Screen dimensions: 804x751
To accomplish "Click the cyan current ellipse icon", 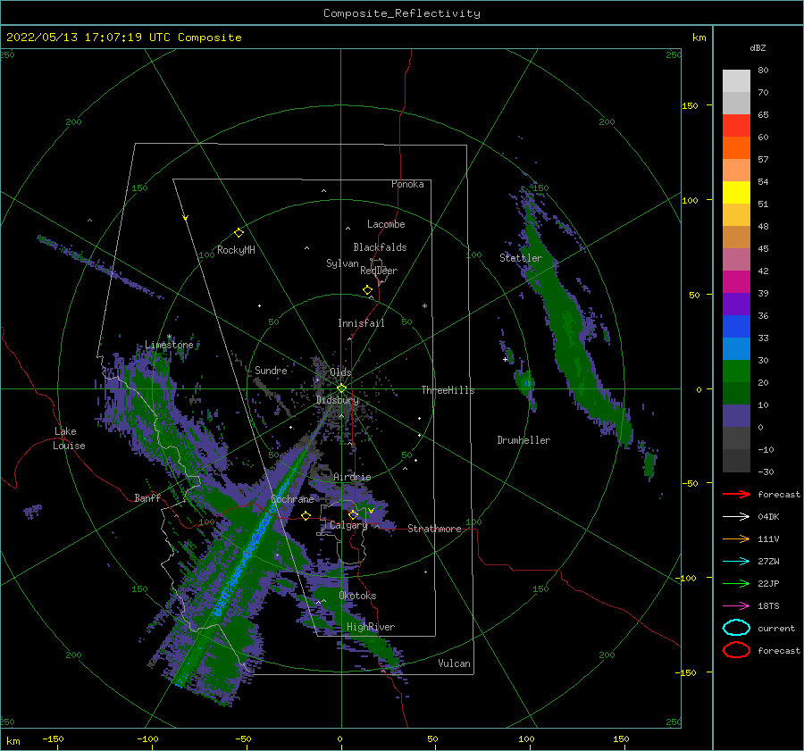I will 736,628.
